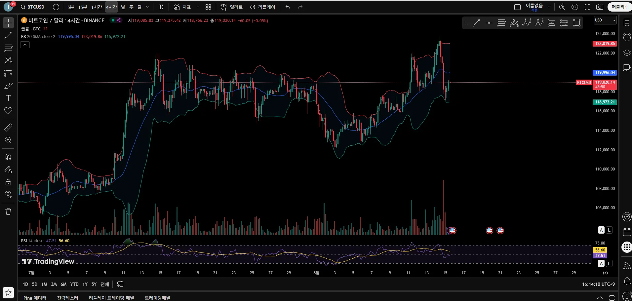Open chart settings hexagon icon
This screenshot has height=301, width=632.
point(575,7)
